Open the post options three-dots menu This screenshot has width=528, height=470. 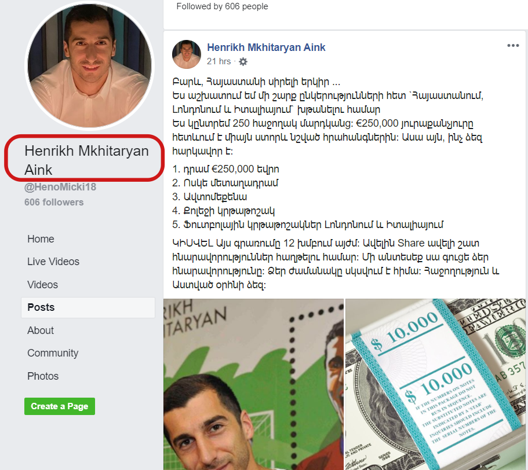513,45
